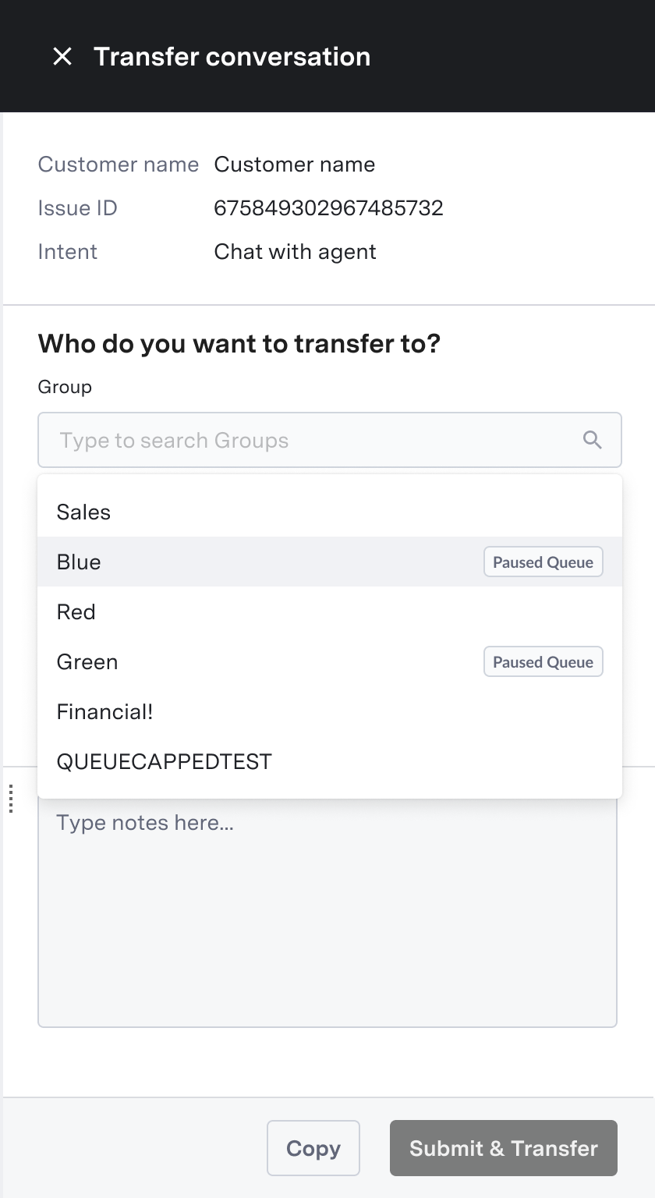The image size is (655, 1198).
Task: Click the Customer name value text
Action: [x=295, y=165]
